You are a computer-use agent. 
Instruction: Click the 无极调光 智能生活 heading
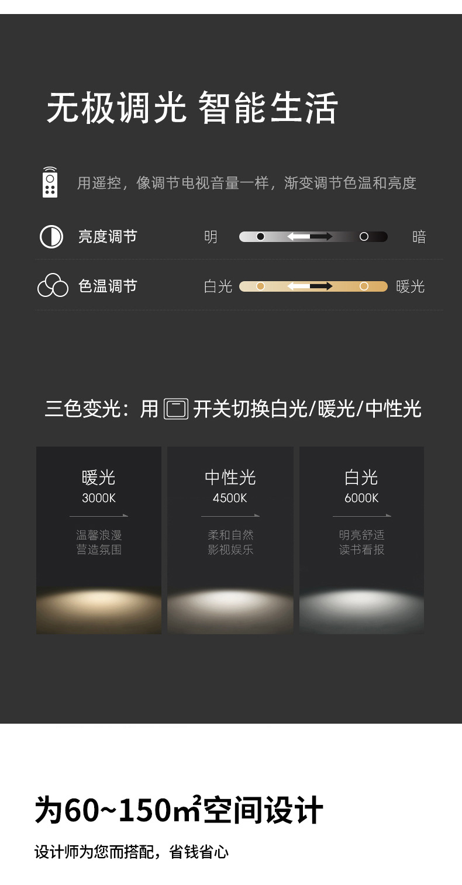[192, 108]
